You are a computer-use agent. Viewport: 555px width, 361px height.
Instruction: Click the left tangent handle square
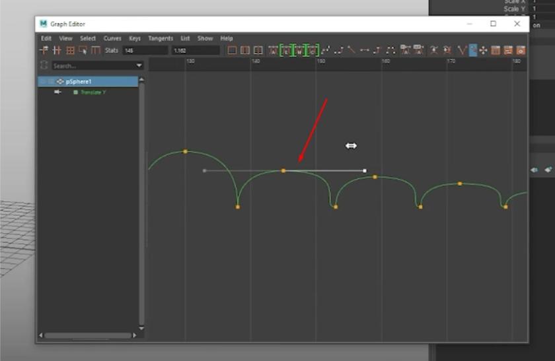[204, 171]
